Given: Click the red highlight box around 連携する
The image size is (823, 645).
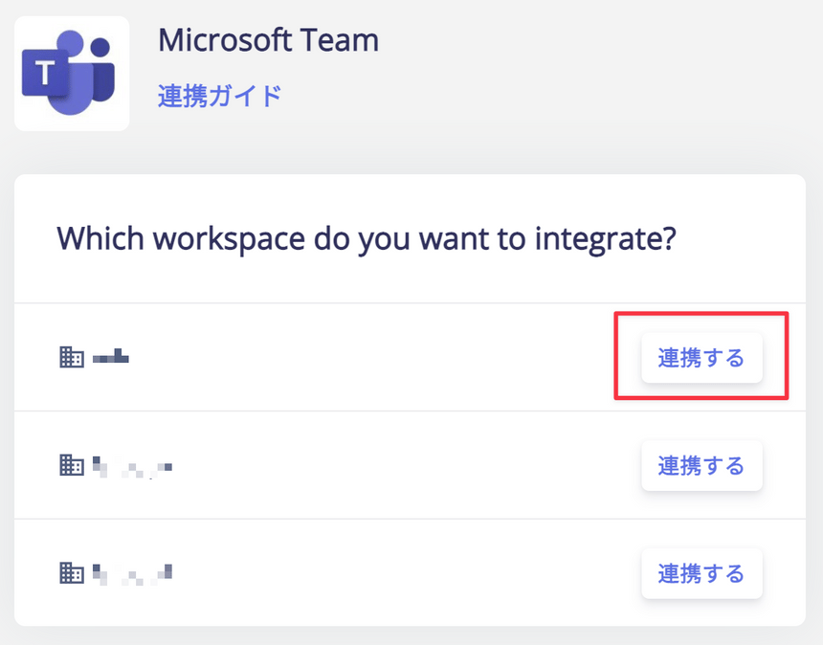Looking at the screenshot, I should pyautogui.click(x=701, y=356).
